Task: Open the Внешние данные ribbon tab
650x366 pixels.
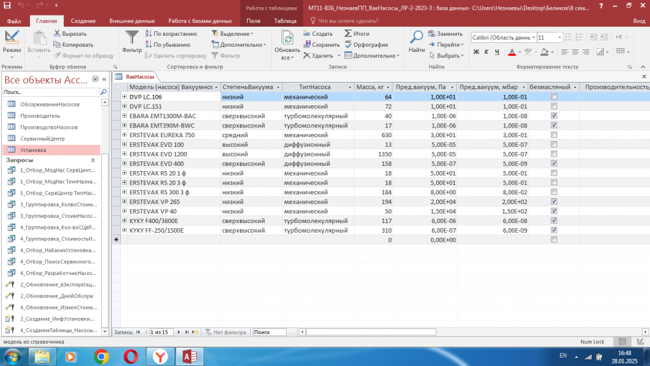Action: pos(132,21)
